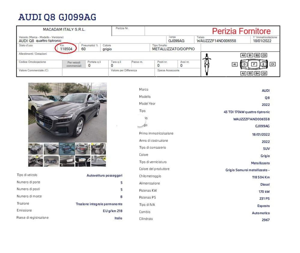Click 'METALLIZZATO/DOPPIO' paint type
Screen dimensions: 300x253
(x=173, y=49)
